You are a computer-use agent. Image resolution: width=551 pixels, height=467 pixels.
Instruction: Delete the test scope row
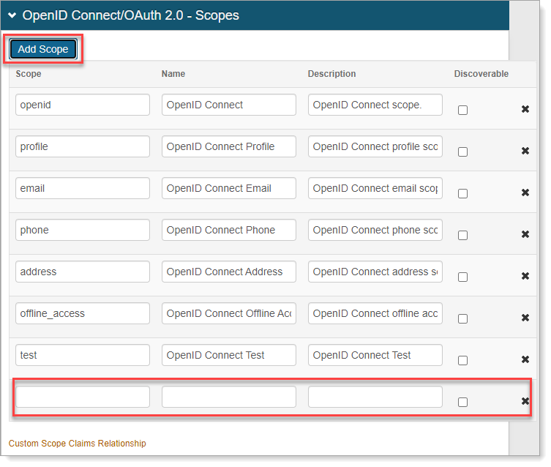tap(525, 360)
